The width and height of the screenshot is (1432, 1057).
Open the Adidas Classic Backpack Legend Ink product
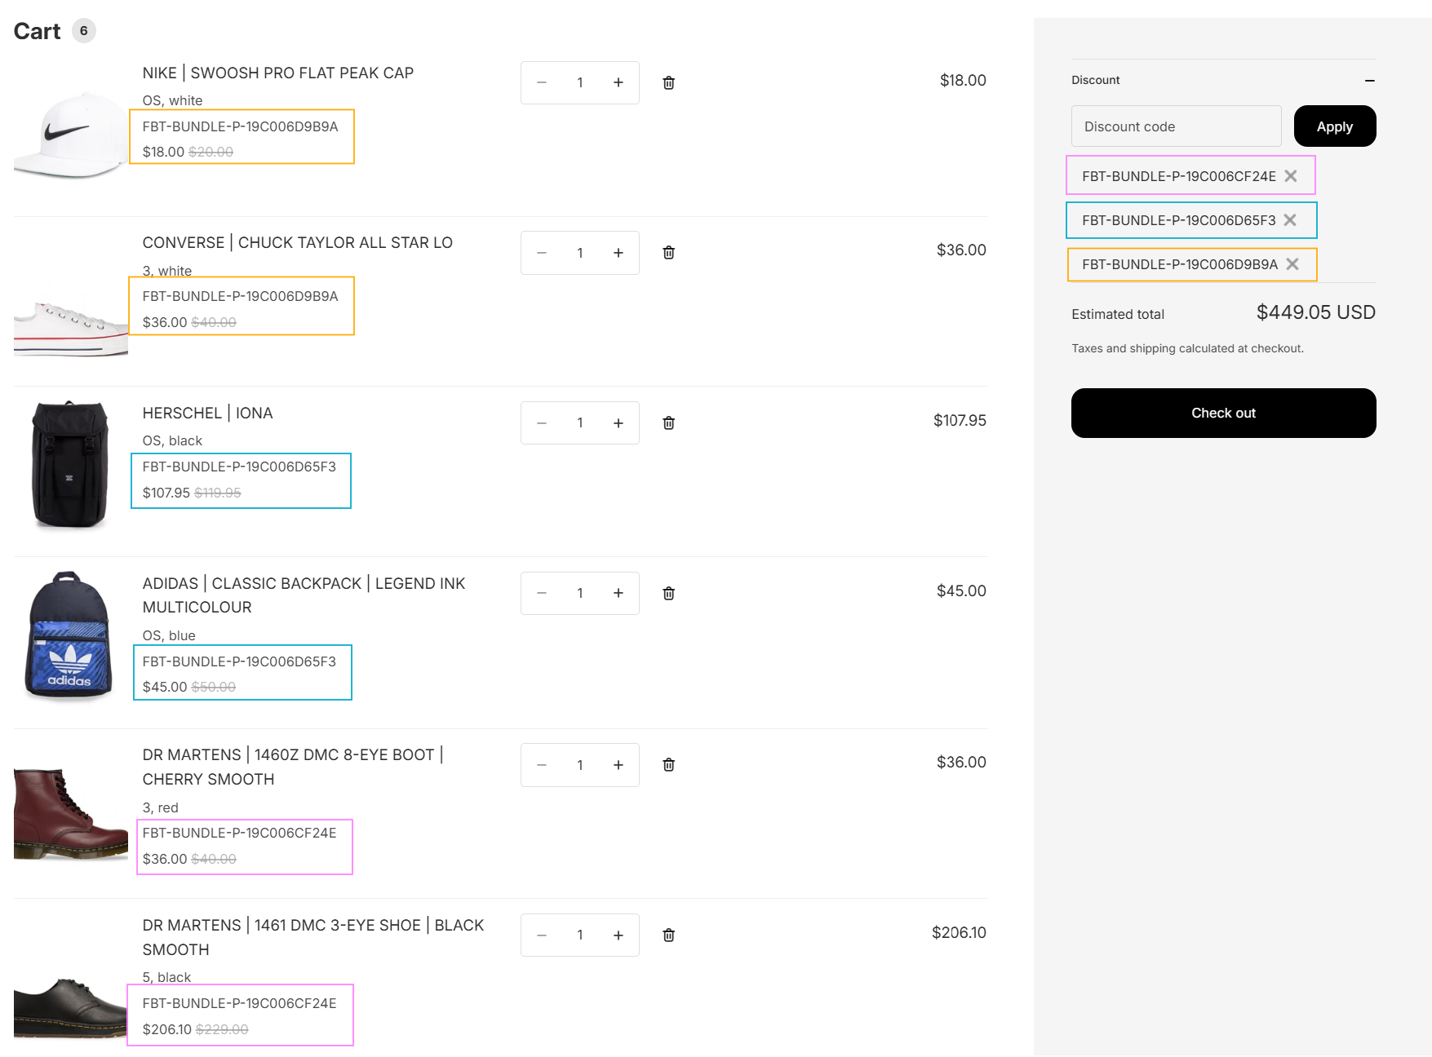(304, 595)
